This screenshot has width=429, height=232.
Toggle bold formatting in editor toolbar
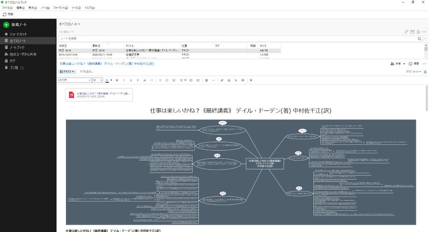[x=116, y=80]
